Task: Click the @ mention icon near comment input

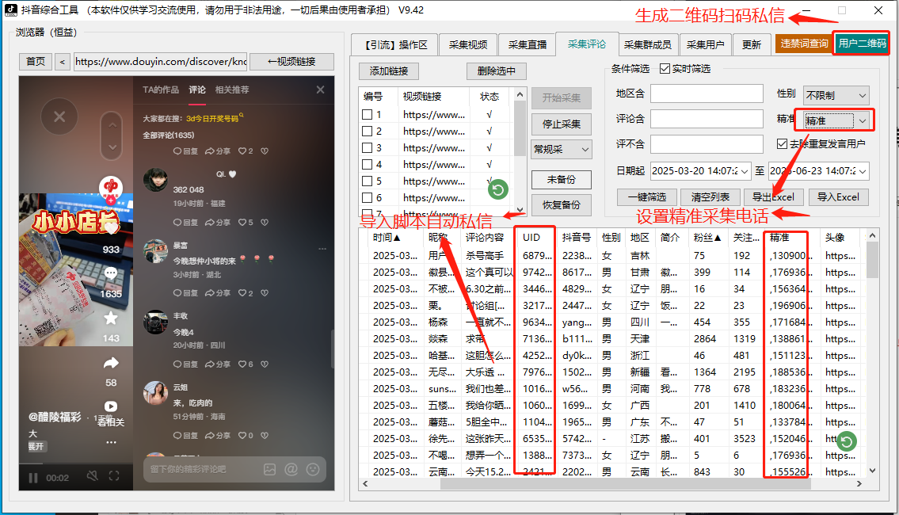Action: click(x=290, y=470)
